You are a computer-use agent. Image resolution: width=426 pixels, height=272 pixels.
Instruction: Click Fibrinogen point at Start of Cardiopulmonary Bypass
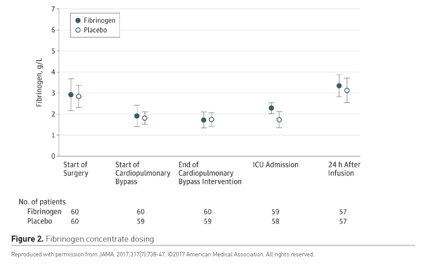pos(137,116)
